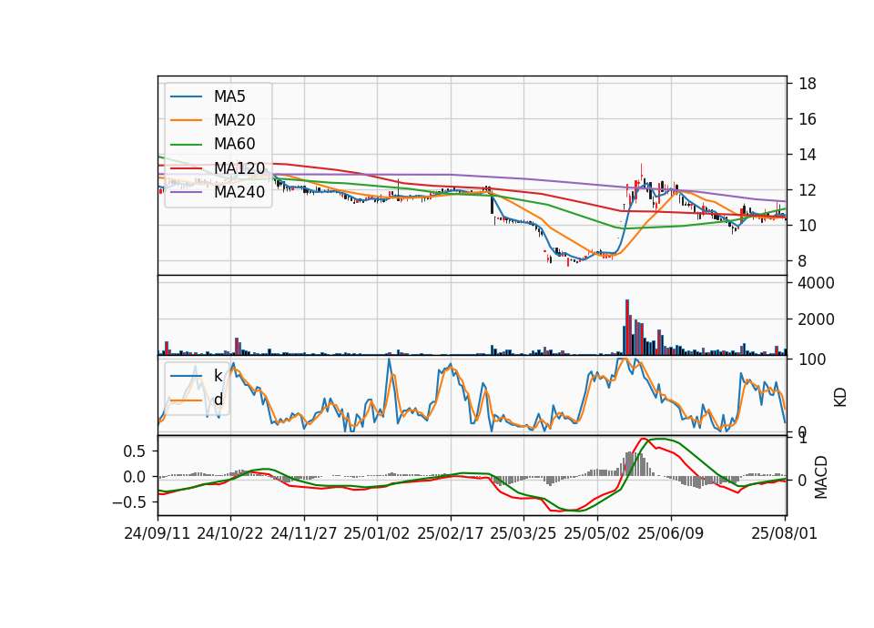Click the MA240 legend label
This screenshot has height=628, width=874.
[239, 192]
